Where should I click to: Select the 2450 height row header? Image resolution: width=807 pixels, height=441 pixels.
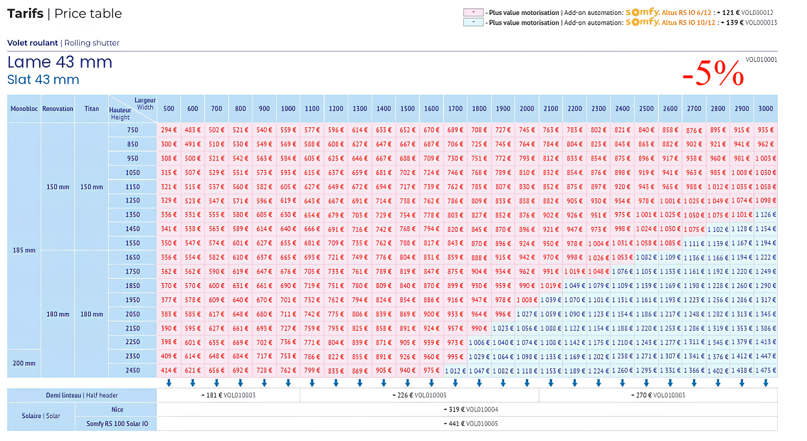point(133,370)
